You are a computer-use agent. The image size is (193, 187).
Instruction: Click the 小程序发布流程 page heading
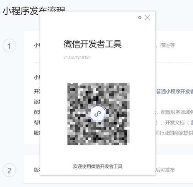pyautogui.click(x=34, y=11)
